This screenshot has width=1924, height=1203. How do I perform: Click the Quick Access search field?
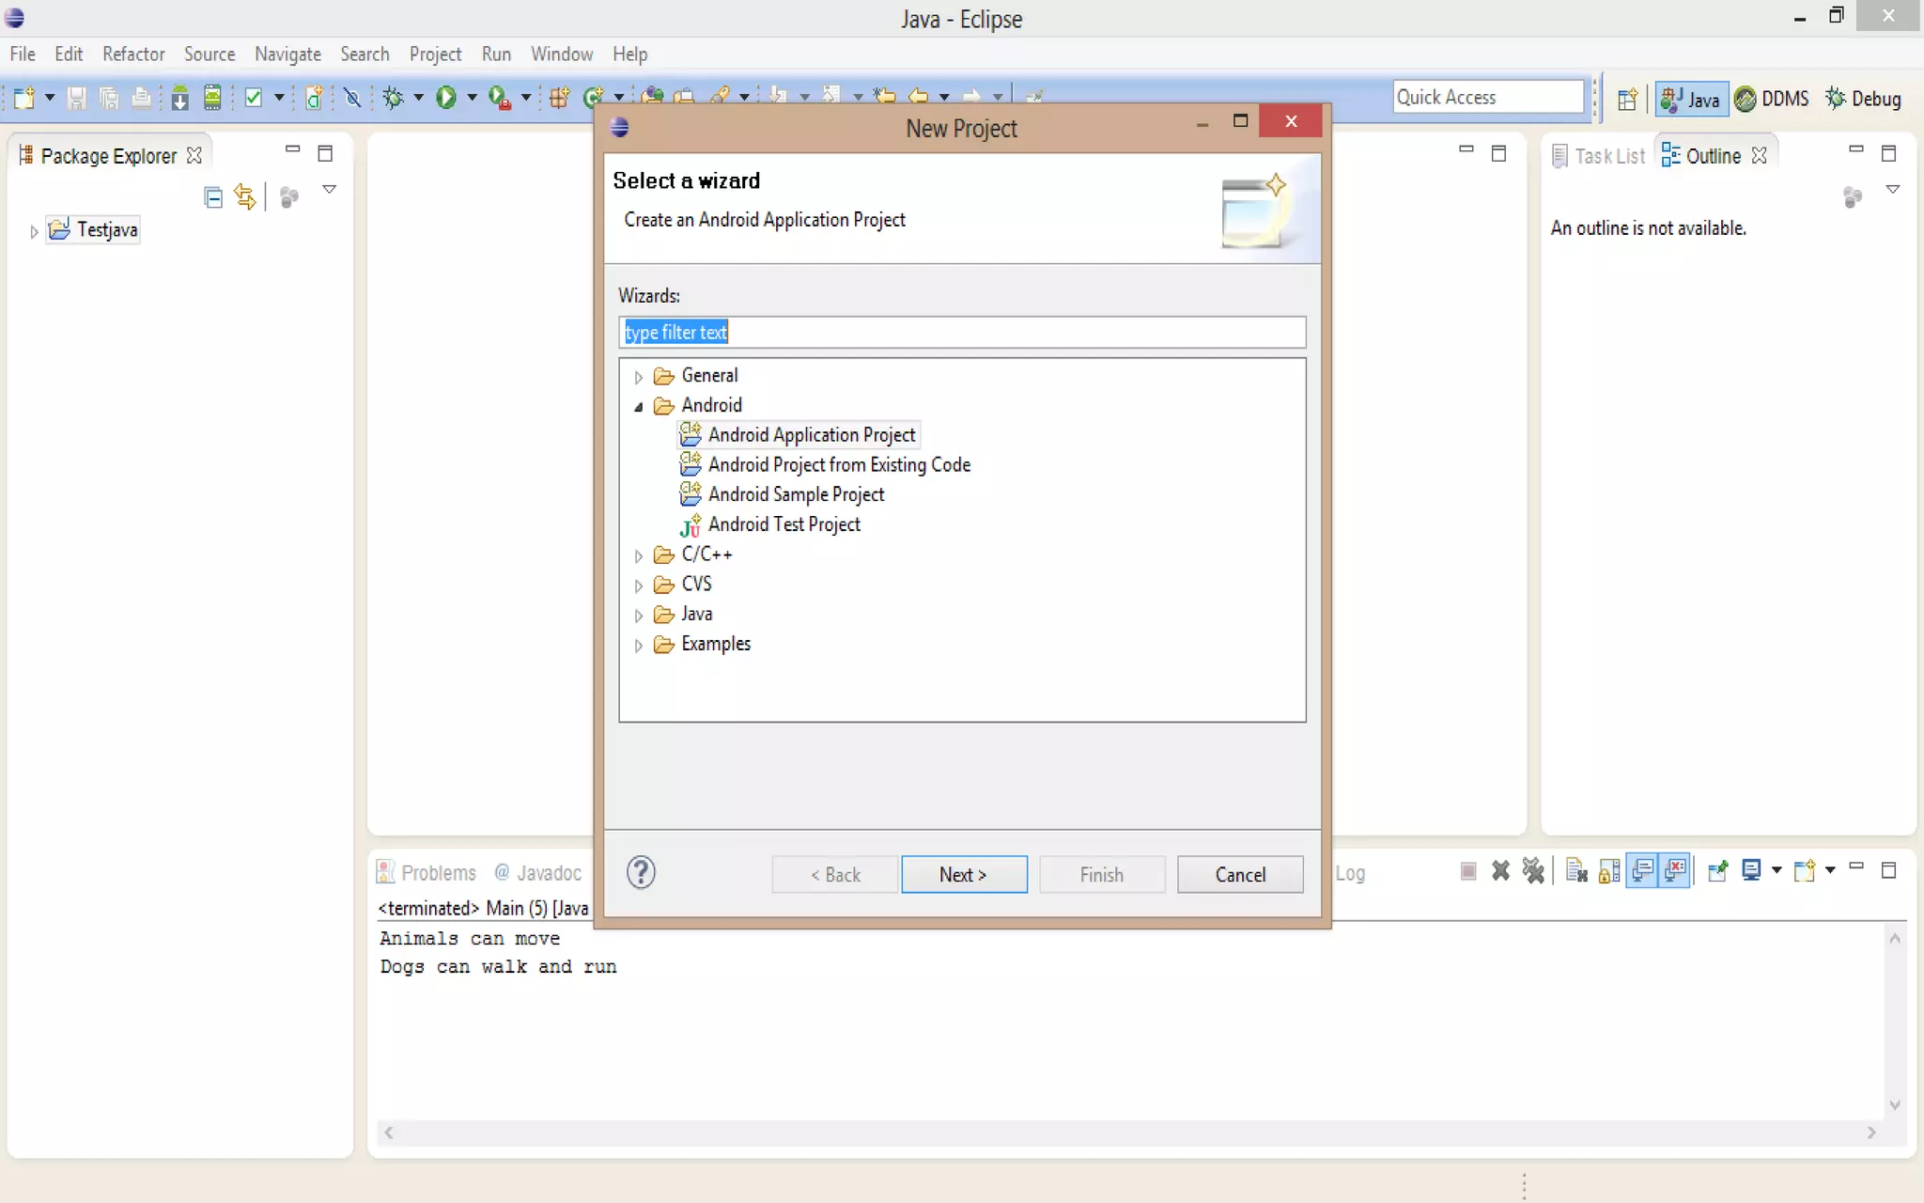click(x=1488, y=97)
